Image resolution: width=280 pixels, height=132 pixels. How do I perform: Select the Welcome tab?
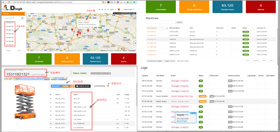[x=6, y=14]
